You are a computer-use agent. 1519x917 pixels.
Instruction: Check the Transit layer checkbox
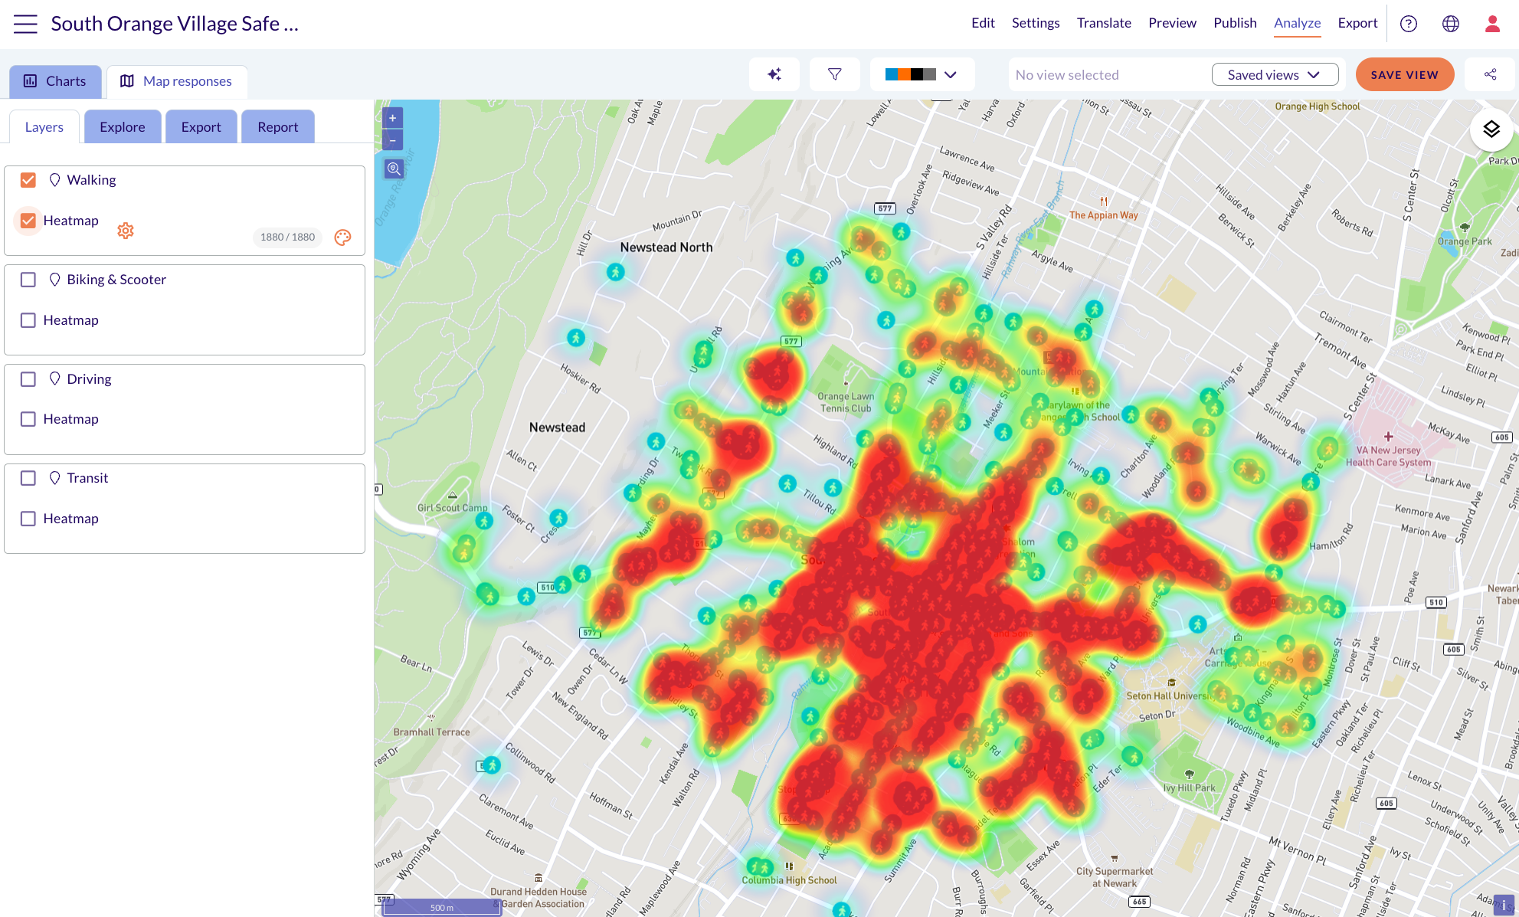pos(28,478)
